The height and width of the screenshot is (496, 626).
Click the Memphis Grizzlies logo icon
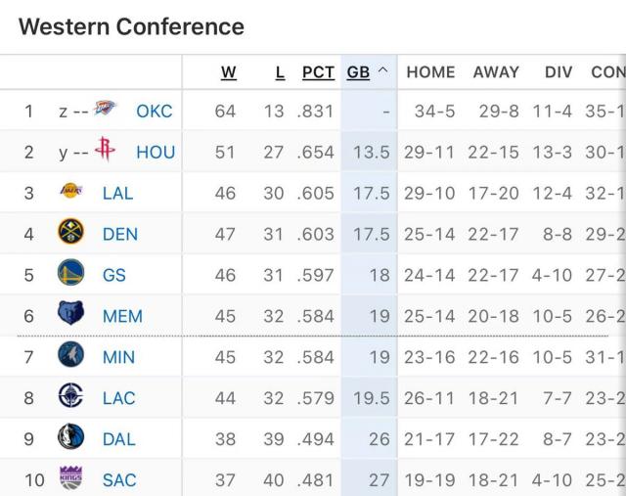point(71,315)
